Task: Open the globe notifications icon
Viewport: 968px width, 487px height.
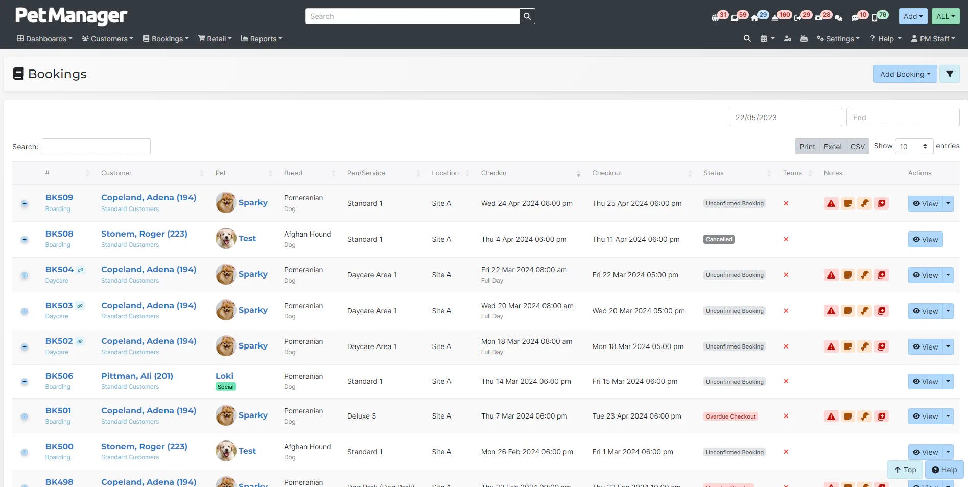Action: tap(715, 17)
